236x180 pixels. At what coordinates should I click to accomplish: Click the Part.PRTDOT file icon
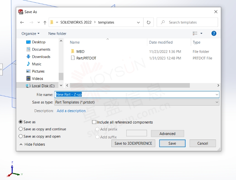coord(73,58)
